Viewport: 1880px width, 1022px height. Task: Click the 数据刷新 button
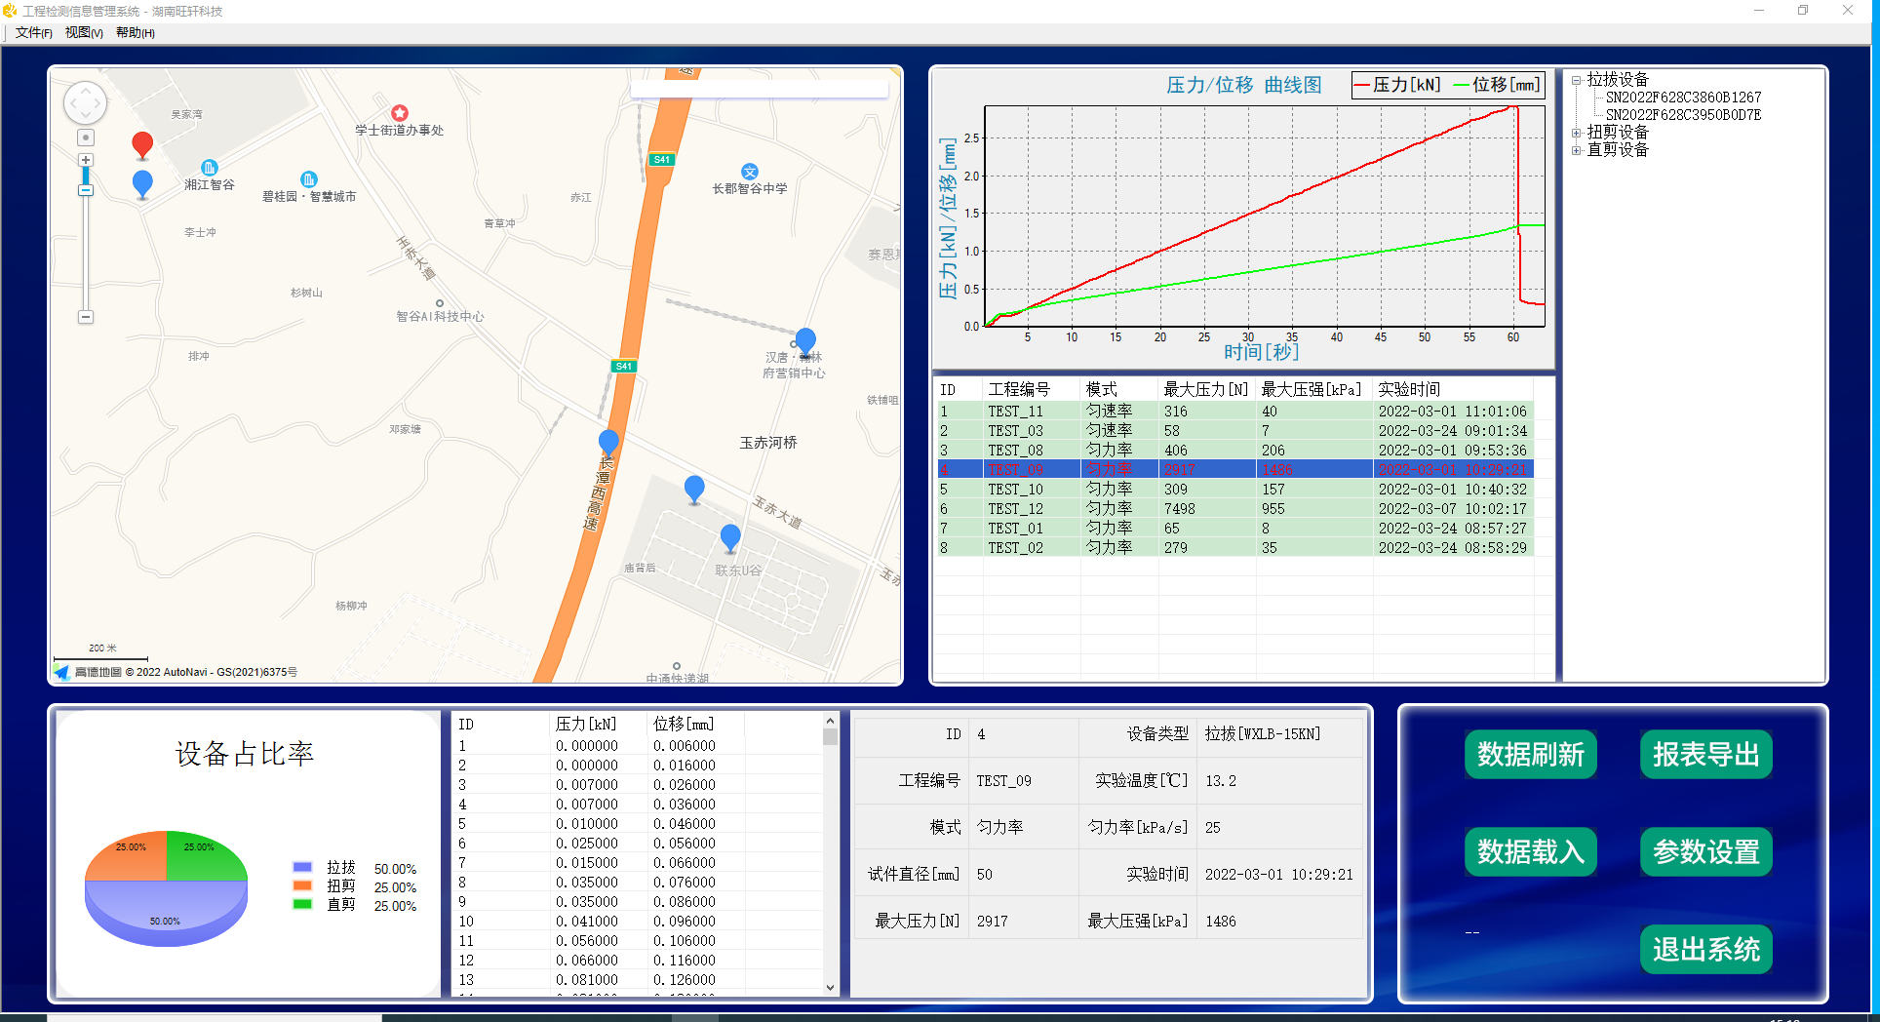pyautogui.click(x=1530, y=754)
